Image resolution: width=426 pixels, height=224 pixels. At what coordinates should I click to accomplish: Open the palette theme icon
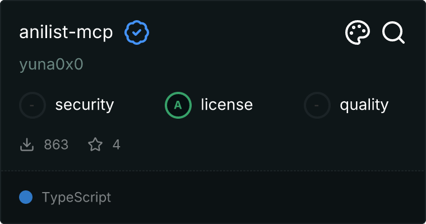358,33
